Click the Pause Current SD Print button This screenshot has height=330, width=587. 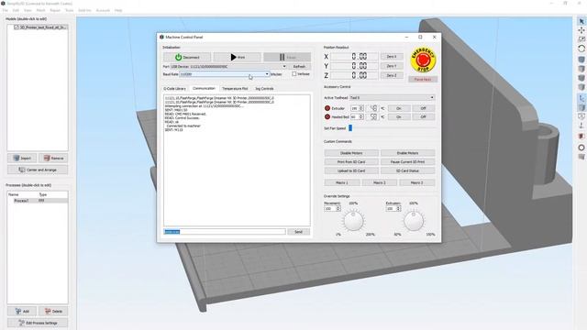click(x=407, y=162)
